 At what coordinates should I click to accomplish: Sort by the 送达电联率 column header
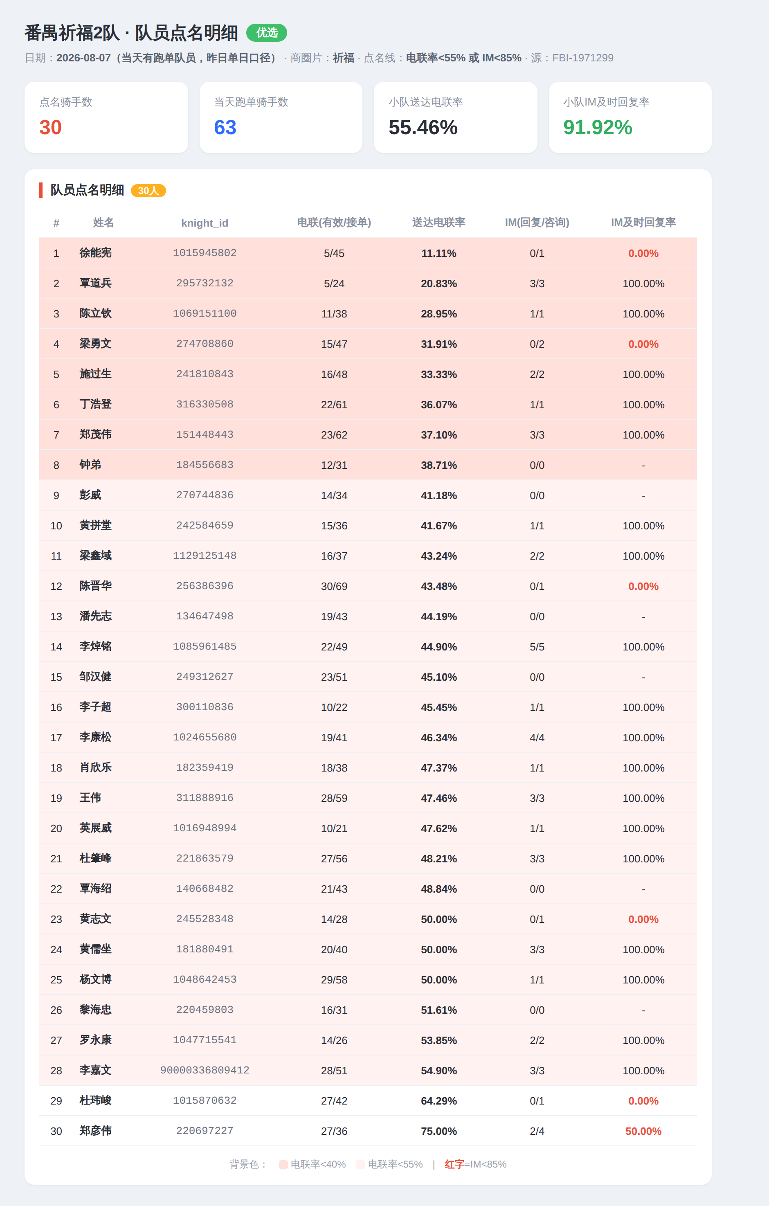[438, 223]
